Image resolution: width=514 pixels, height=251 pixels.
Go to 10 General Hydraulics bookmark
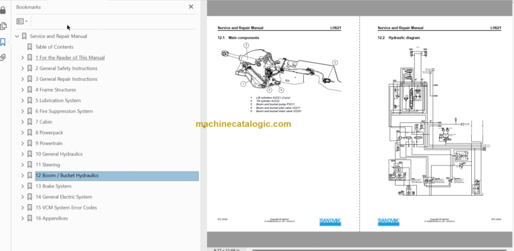click(x=59, y=154)
